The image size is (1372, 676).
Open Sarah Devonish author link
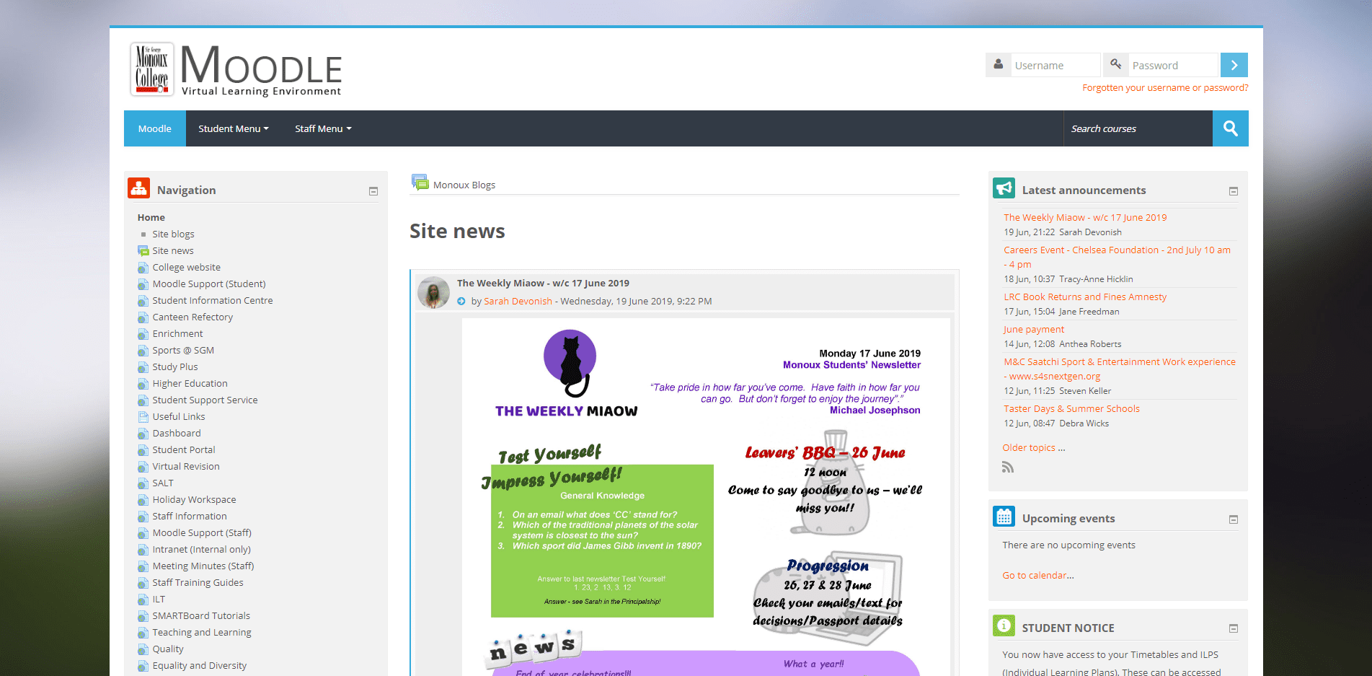pos(518,302)
